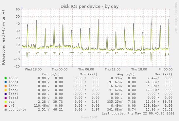Click ubuntu-lv min write value 1.97
Screen dimensions: 179x121
pos(96,109)
